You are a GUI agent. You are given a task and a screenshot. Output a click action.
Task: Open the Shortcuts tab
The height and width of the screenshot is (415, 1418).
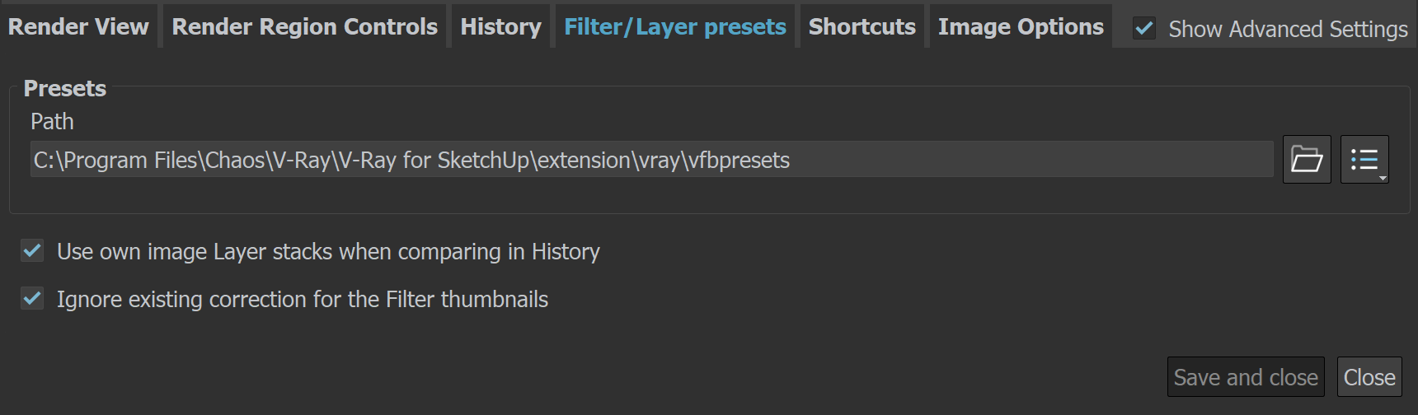(862, 26)
